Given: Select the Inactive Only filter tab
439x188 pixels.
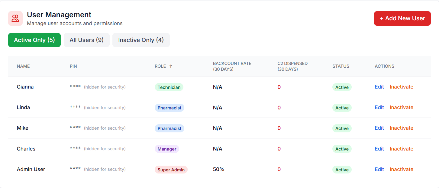Looking at the screenshot, I should pos(141,40).
